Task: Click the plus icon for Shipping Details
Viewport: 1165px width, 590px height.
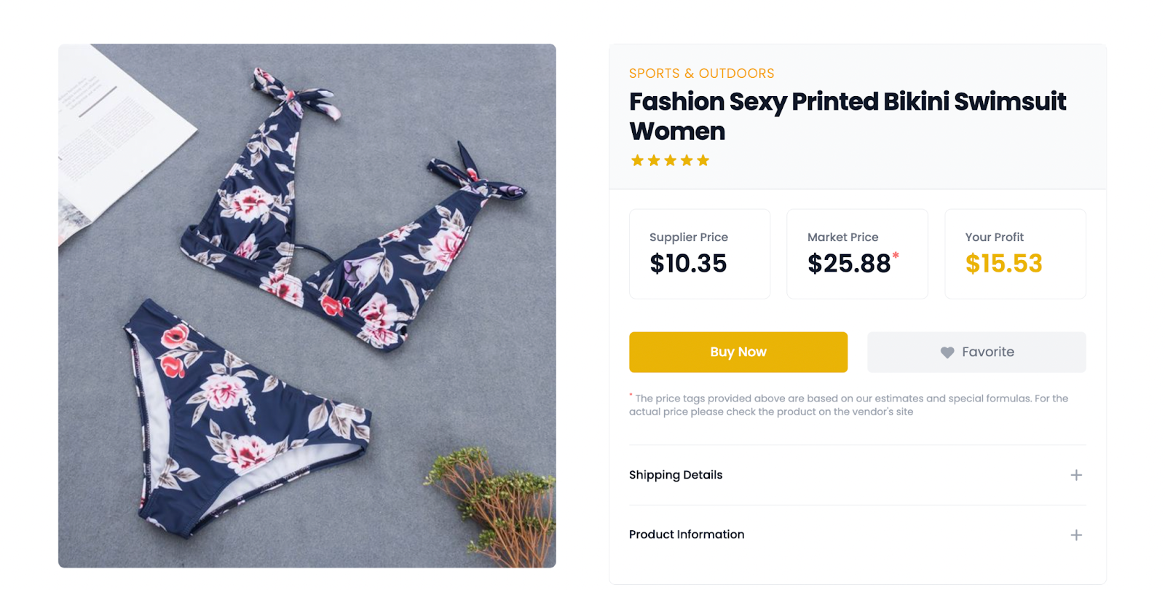Action: coord(1076,475)
